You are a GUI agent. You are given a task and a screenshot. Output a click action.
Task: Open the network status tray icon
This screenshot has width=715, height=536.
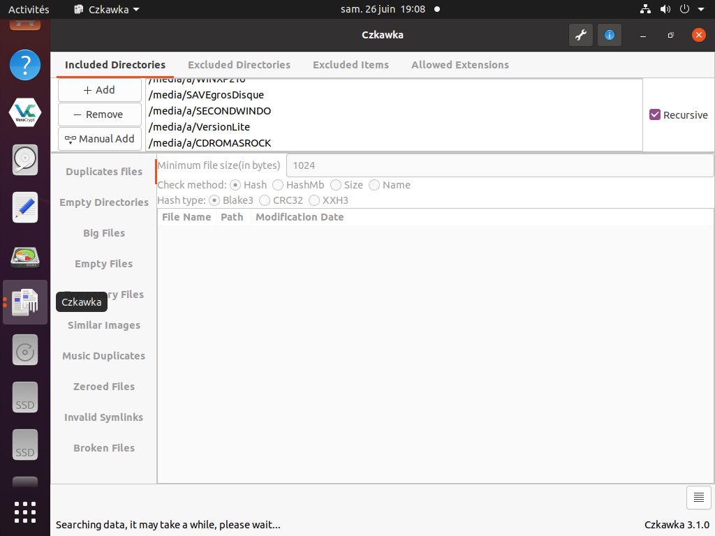[x=645, y=9]
